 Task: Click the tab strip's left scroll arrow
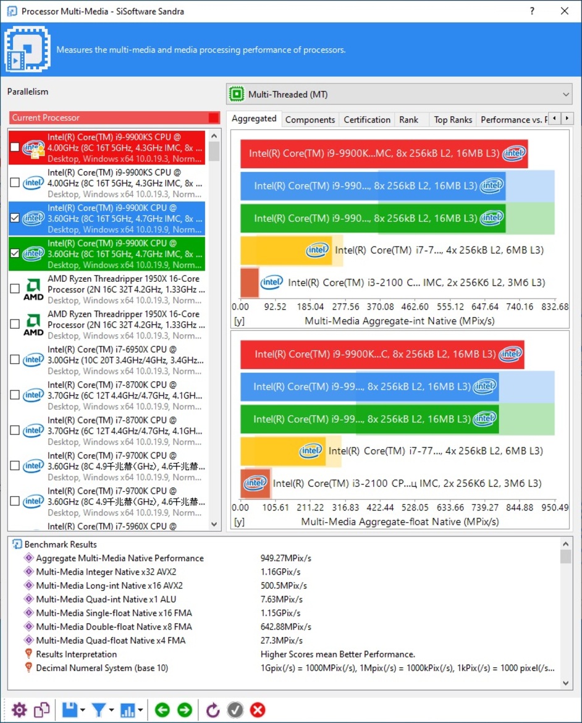(x=554, y=119)
